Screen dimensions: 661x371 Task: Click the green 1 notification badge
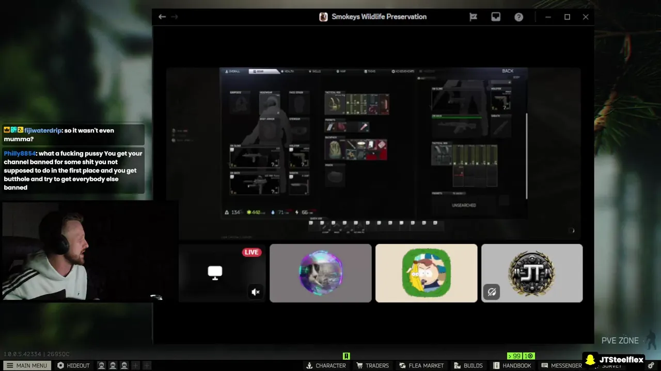tap(528, 356)
